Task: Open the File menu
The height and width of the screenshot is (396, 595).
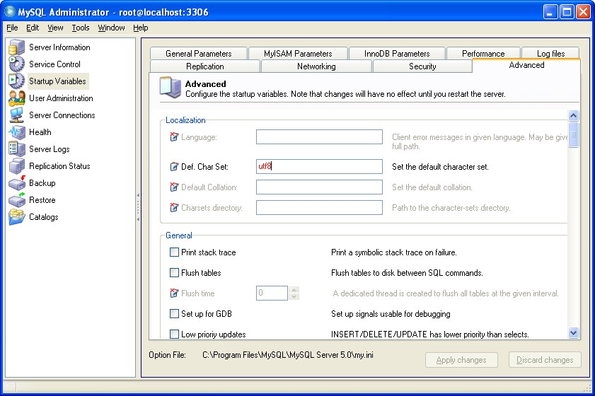Action: point(12,28)
